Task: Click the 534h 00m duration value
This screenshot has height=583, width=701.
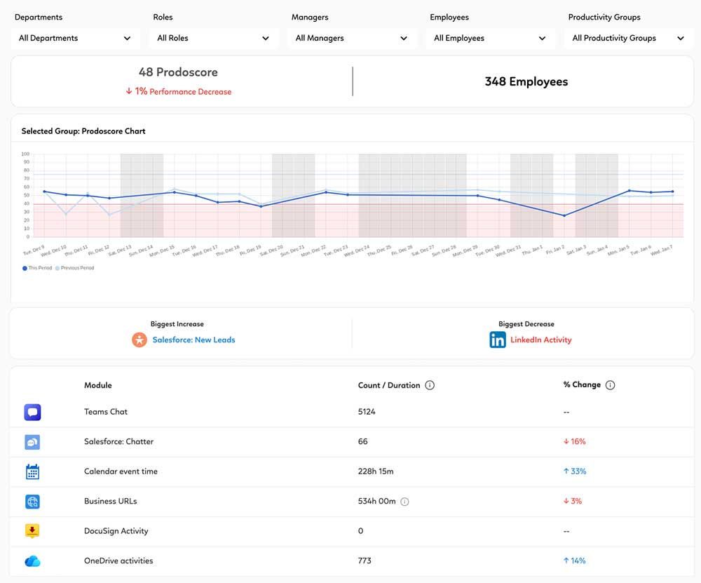Action: [376, 501]
